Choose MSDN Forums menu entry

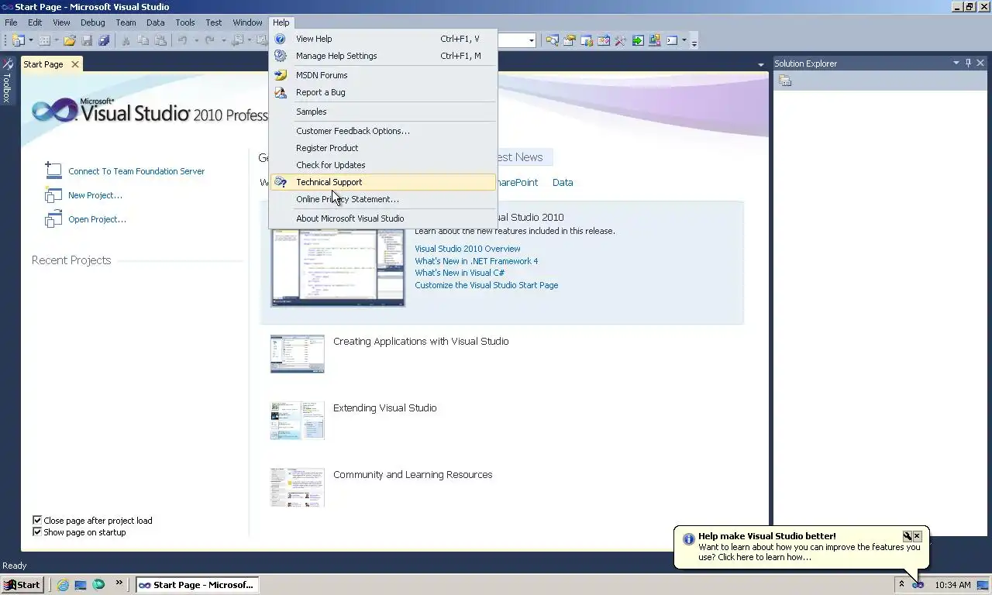tap(383, 75)
